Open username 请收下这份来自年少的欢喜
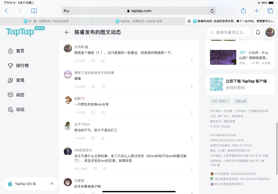Screen dimensions: 278x194 (94, 73)
